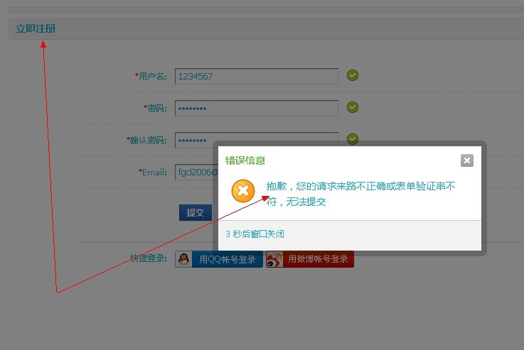Focus the Email input field
Image resolution: width=524 pixels, height=350 pixels.
click(x=196, y=173)
